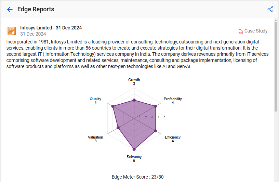
Task: Open the Infosys report thumbnail icon
Action: tap(12, 31)
